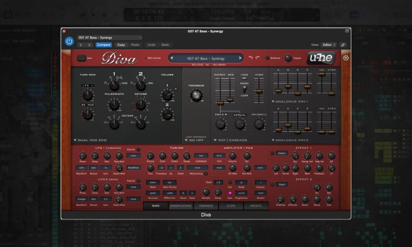Switch to the Modifications tab

click(181, 206)
